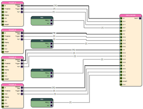Click the bottommost TRIGGER LE block header
Viewport: 143px width, 109px height.
(x=12, y=85)
